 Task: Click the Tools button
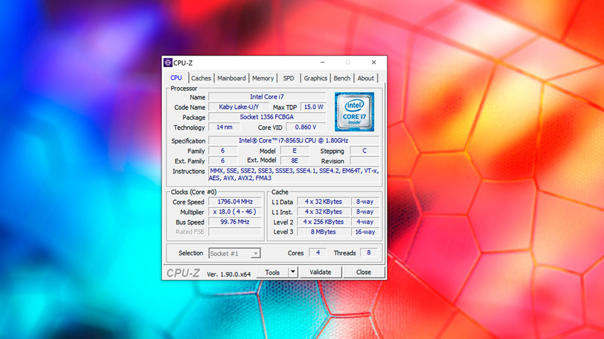(272, 272)
